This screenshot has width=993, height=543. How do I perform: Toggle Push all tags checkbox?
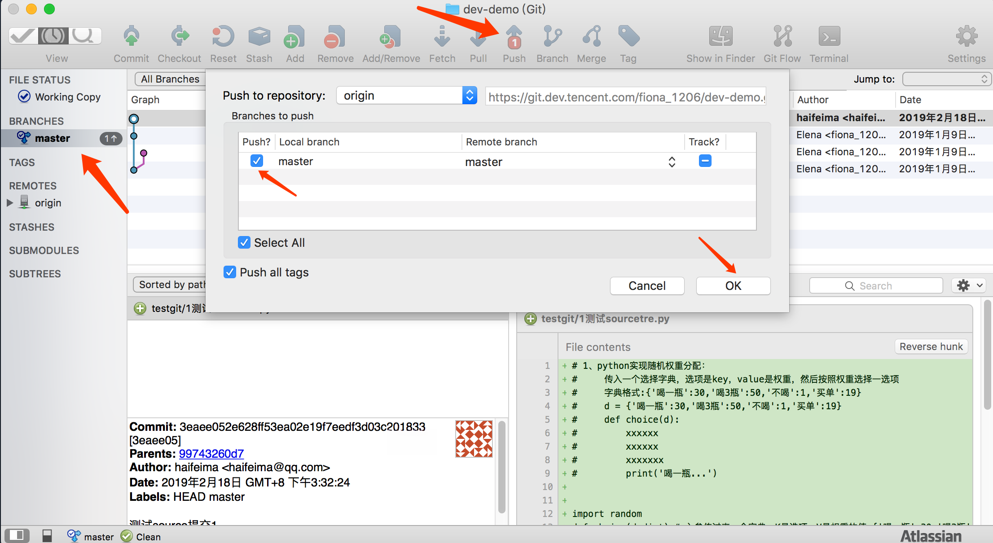pyautogui.click(x=230, y=272)
